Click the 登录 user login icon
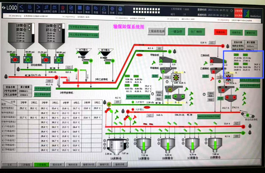Image resolution: width=265 pixels, height=173 pixels. click(x=104, y=9)
